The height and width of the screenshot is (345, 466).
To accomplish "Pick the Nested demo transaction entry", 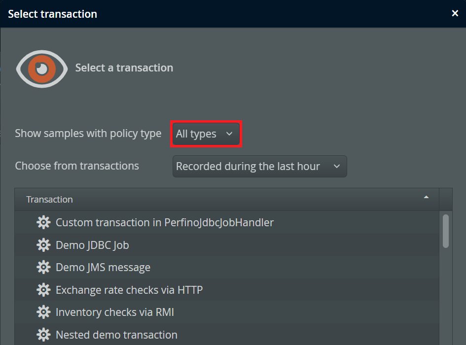I will [x=116, y=335].
